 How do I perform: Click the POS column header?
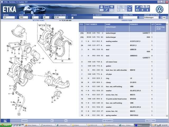coord(82,24)
